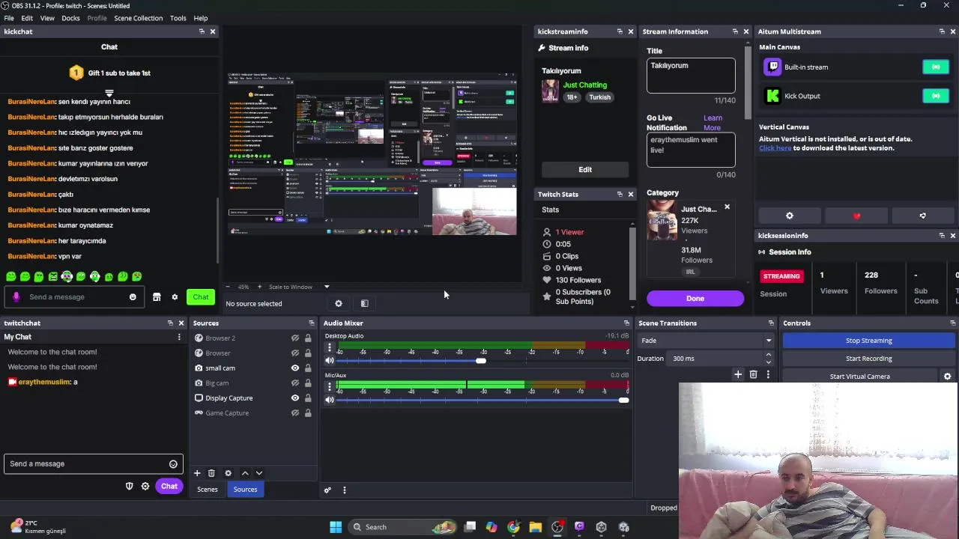The width and height of the screenshot is (959, 539).
Task: Undock the Aitum Multistream panel
Action: (x=942, y=31)
